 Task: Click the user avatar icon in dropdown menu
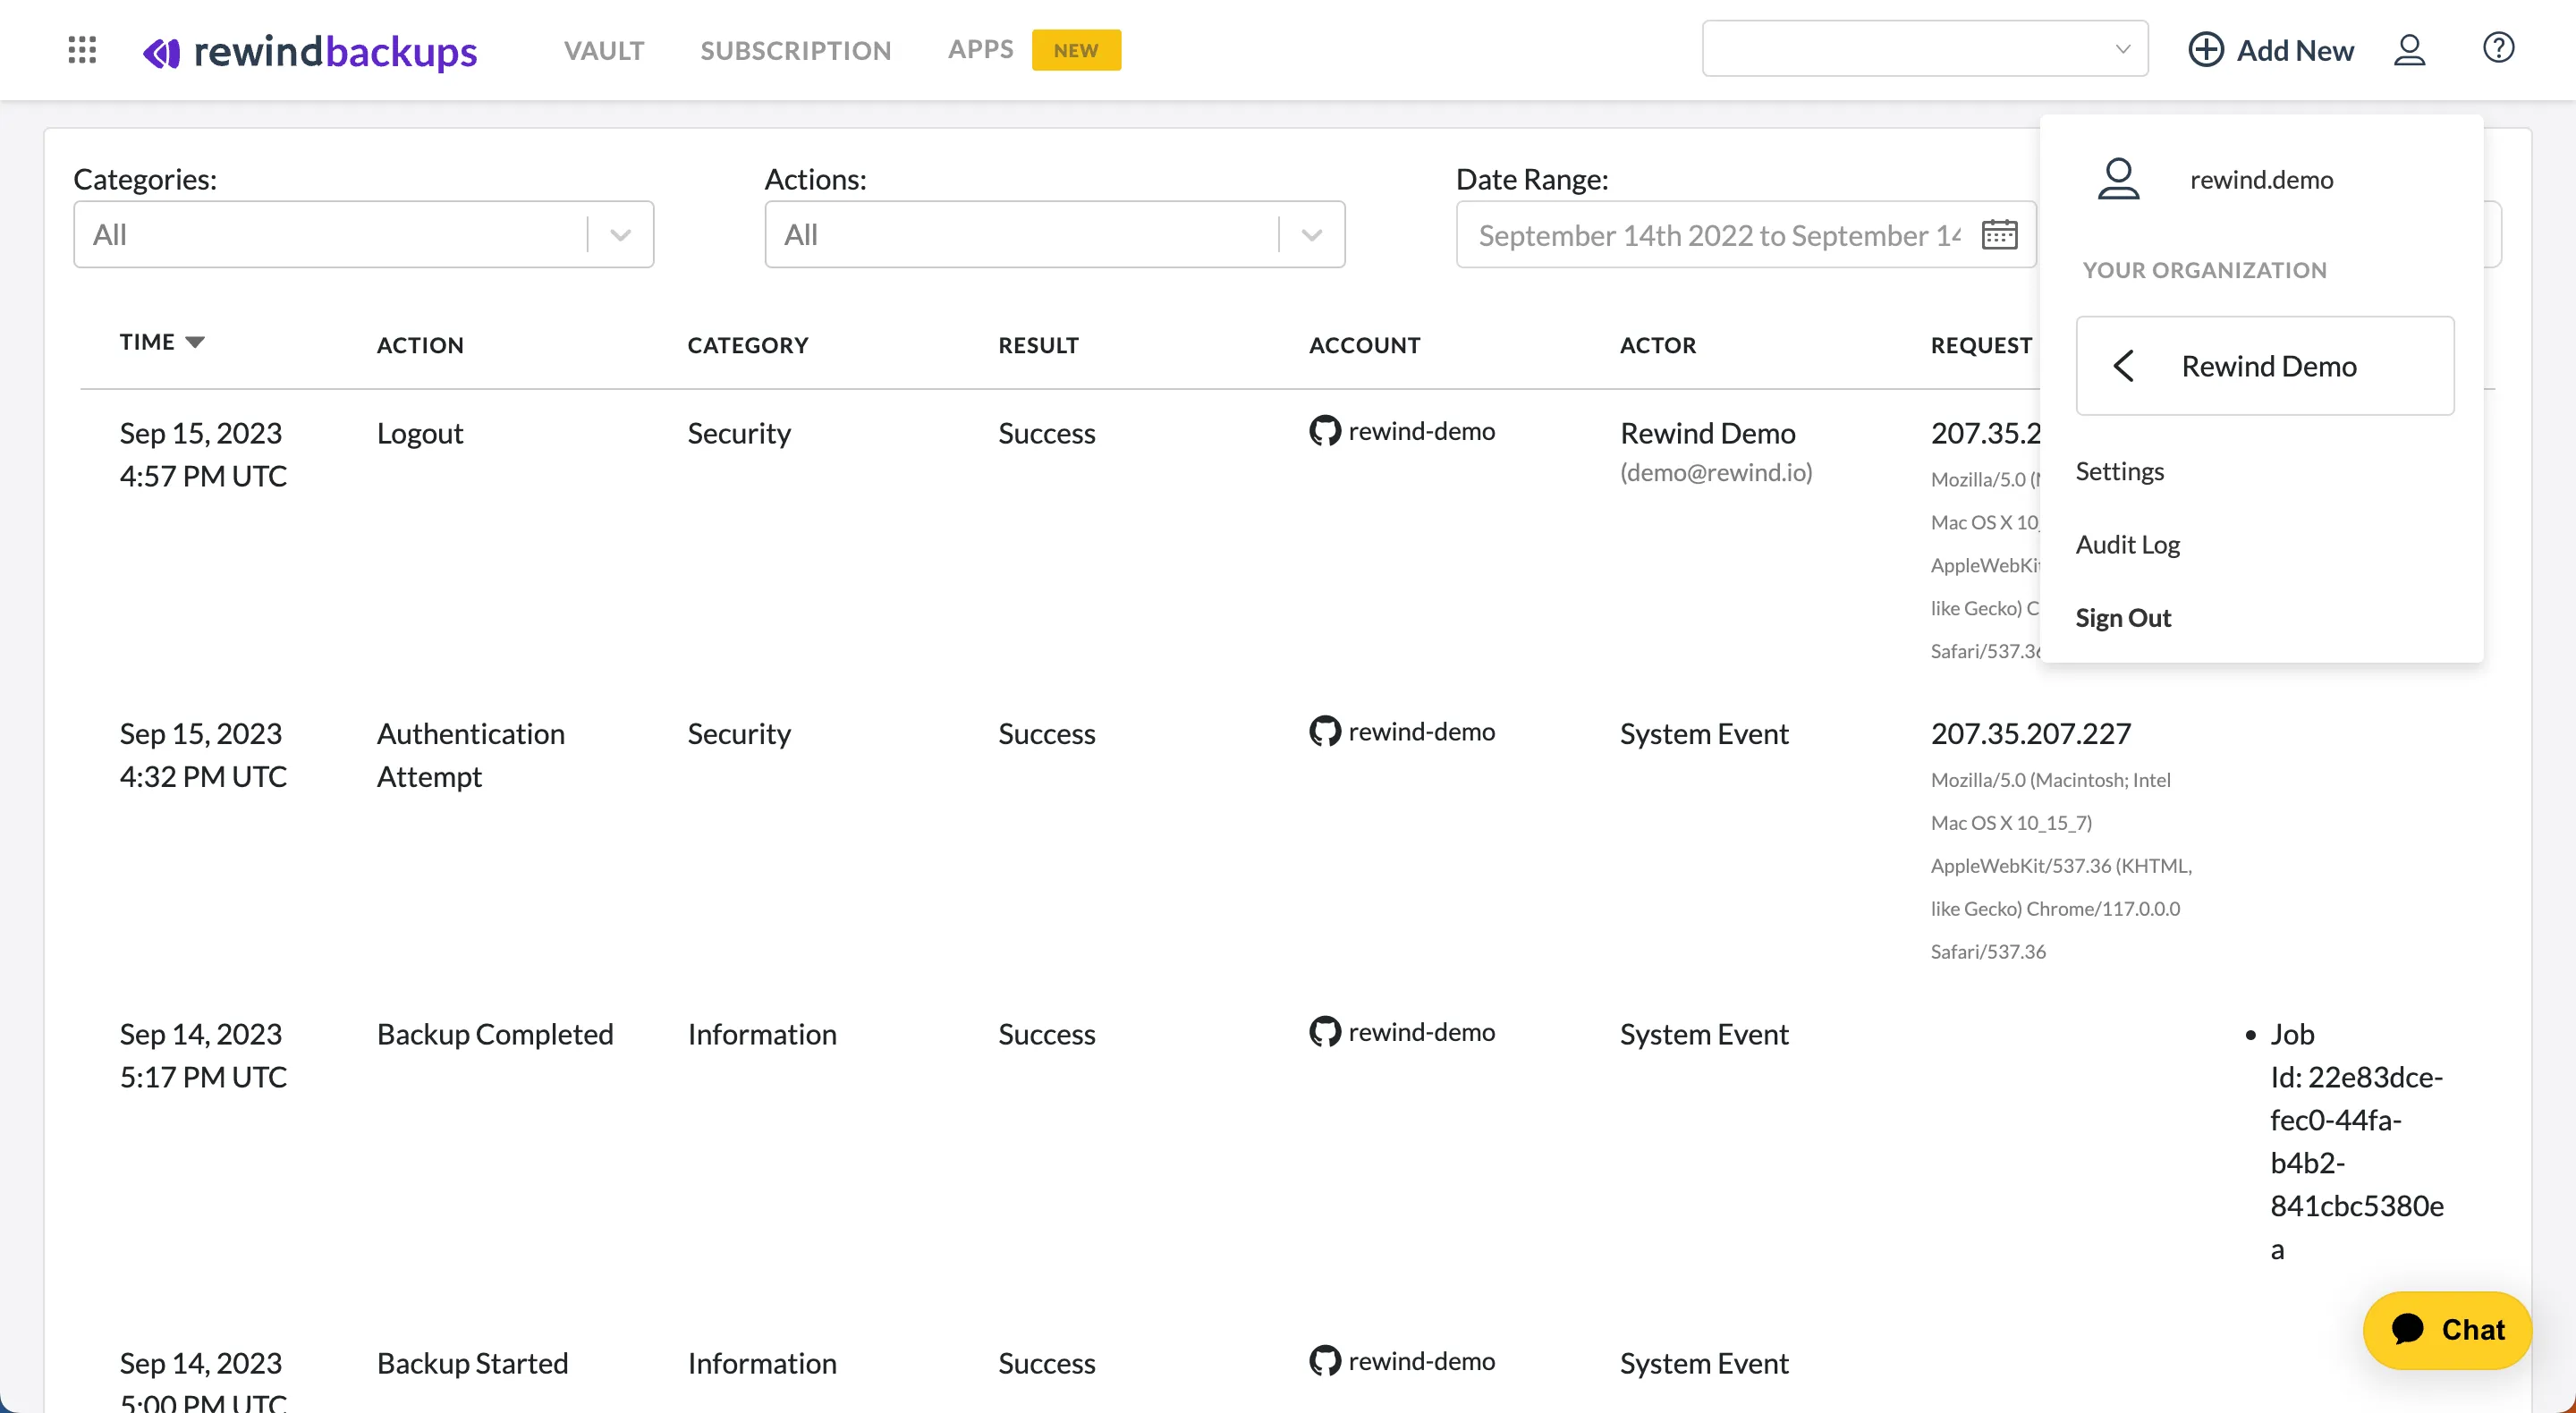[x=2118, y=179]
